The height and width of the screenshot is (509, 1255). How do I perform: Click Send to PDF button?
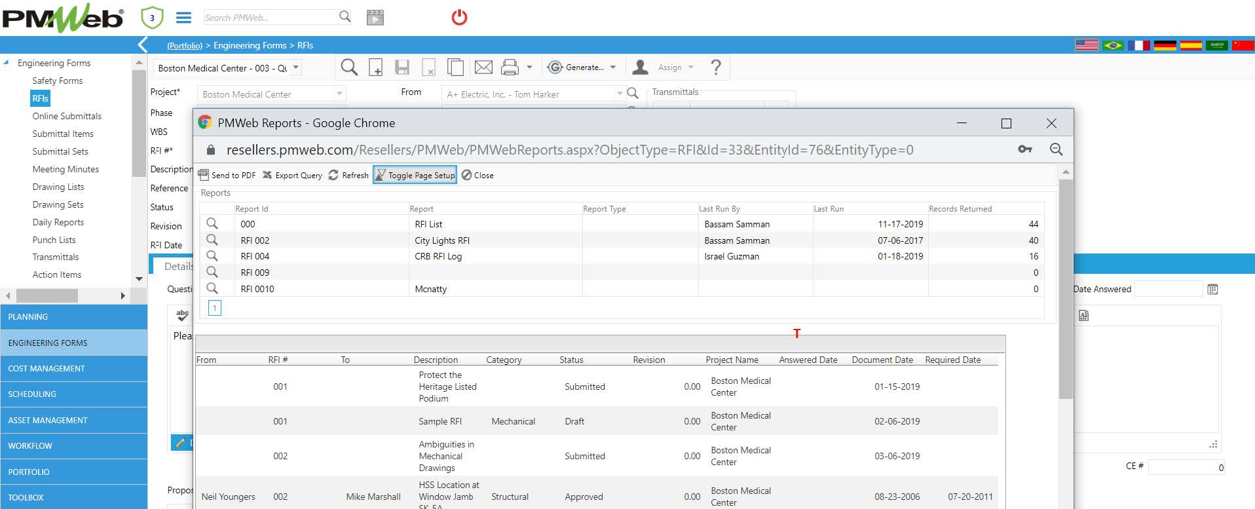pos(227,175)
